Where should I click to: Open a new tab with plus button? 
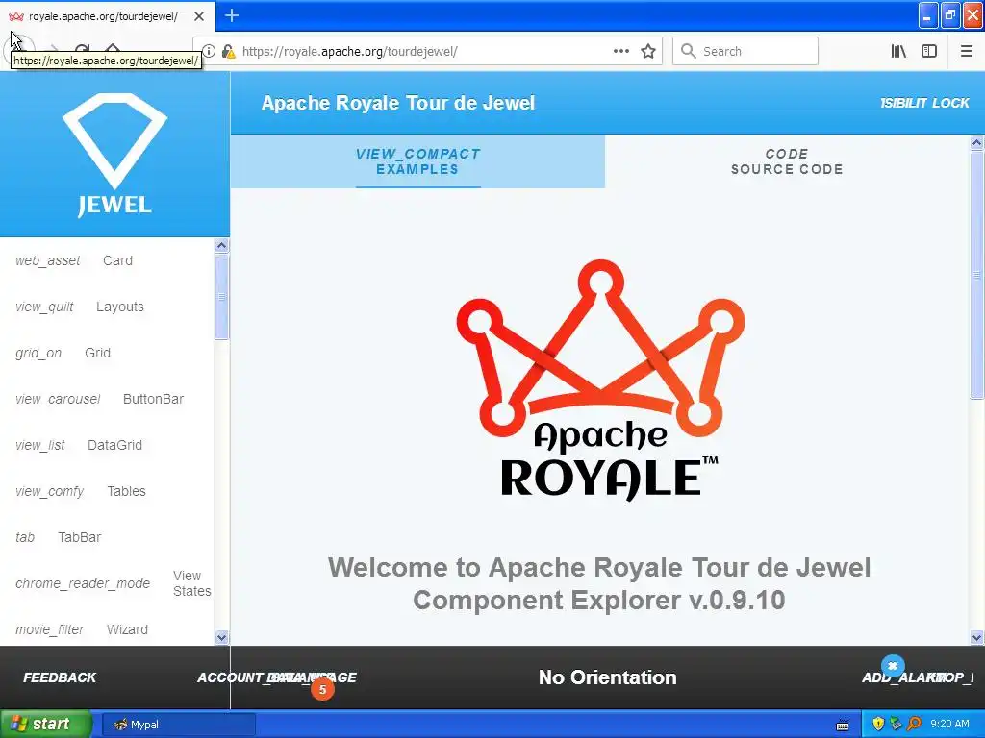(232, 15)
